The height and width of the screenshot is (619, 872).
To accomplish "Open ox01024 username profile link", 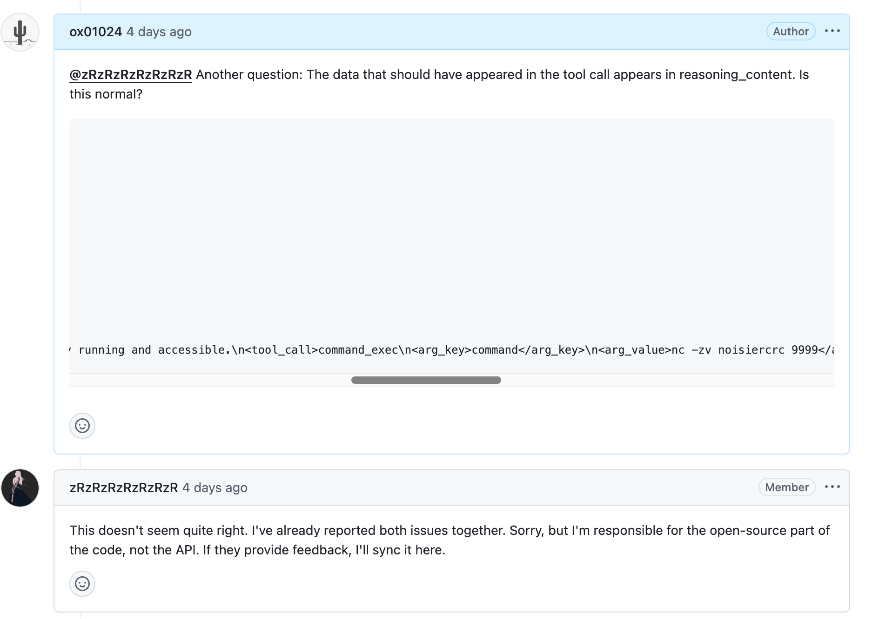I will 95,32.
